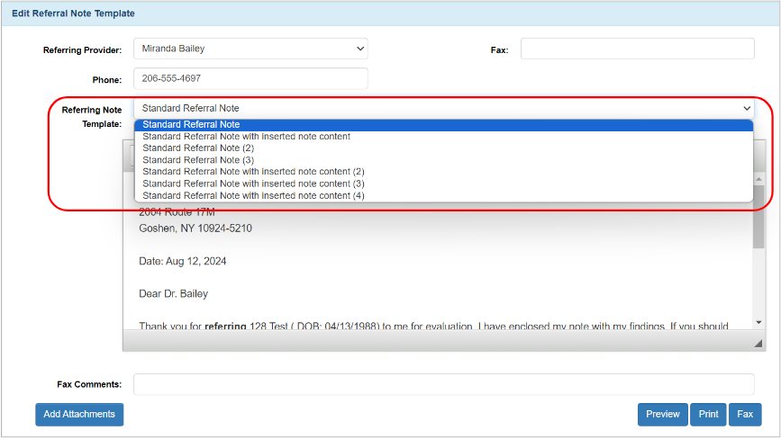Click the Fax number input field
The image size is (781, 439).
[637, 49]
